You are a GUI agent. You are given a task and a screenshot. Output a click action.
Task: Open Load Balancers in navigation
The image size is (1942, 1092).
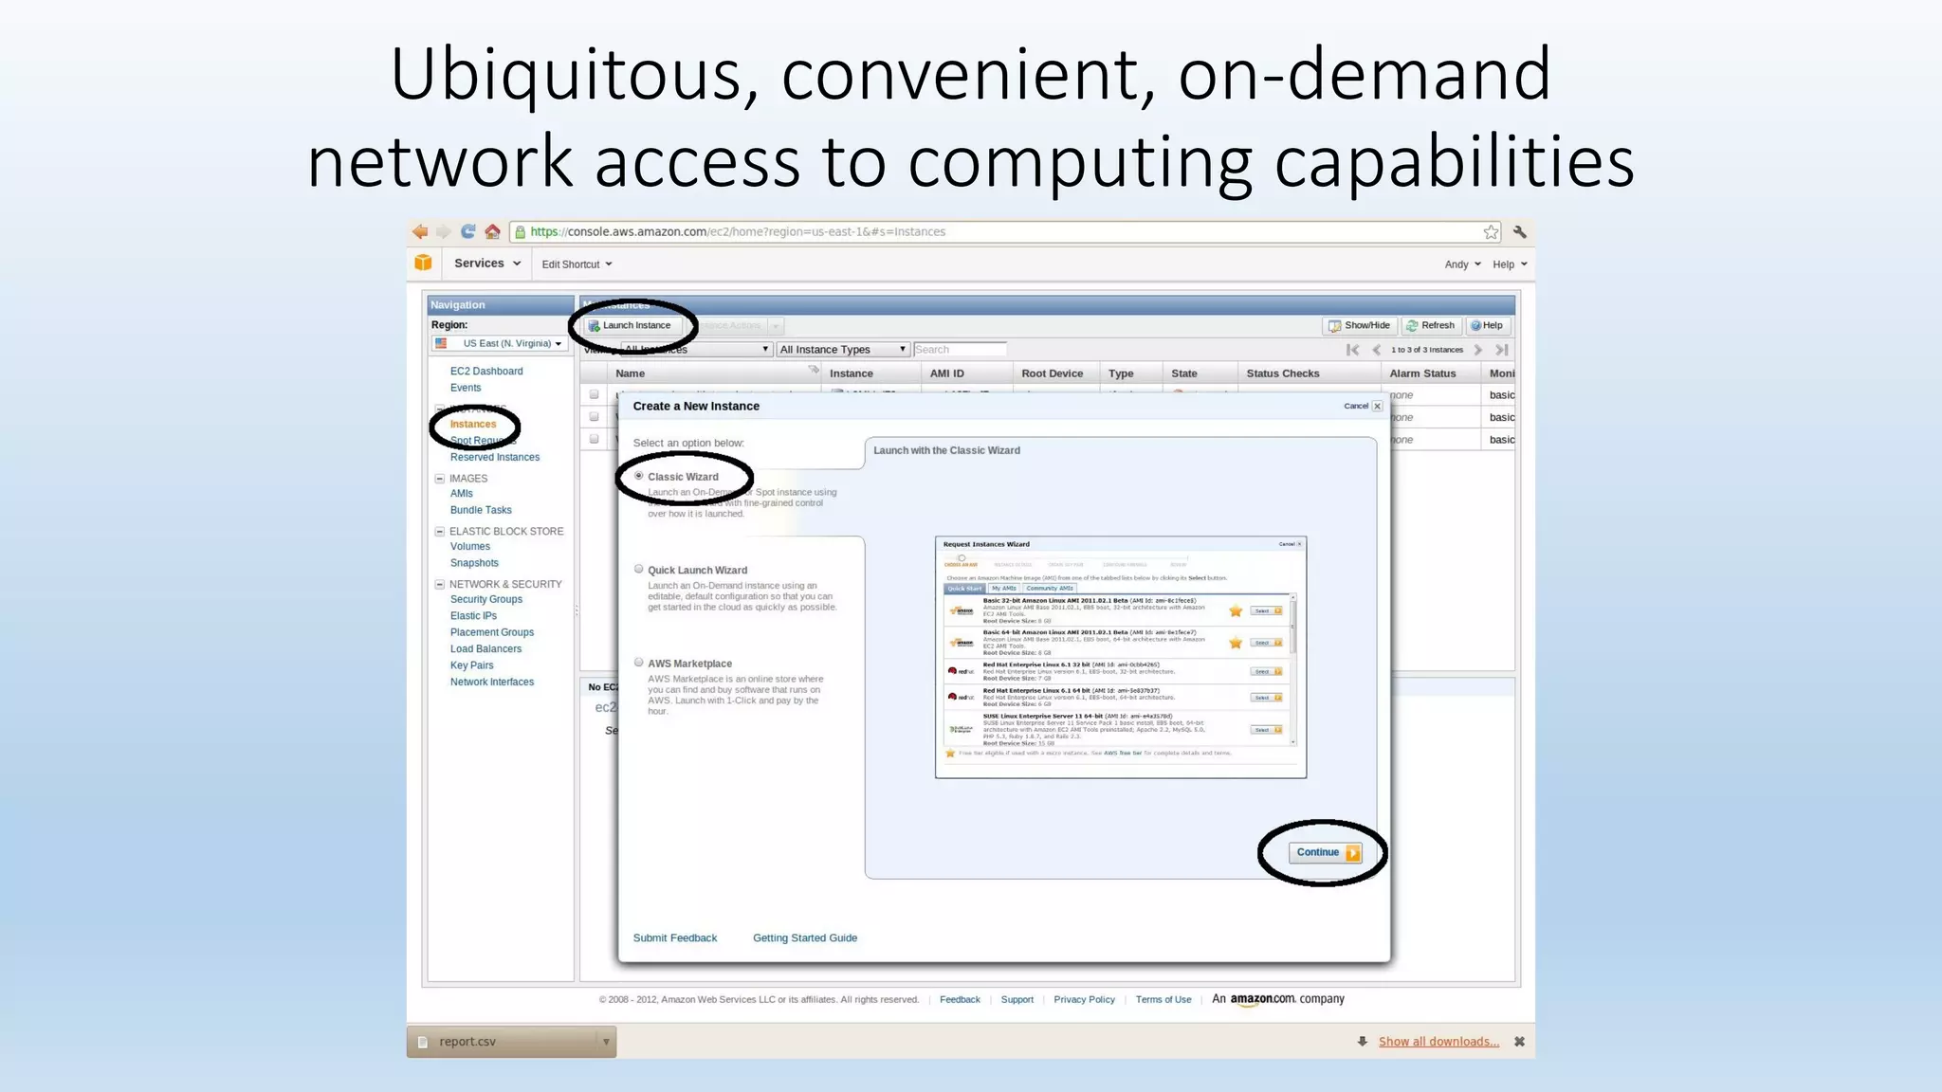point(485,649)
